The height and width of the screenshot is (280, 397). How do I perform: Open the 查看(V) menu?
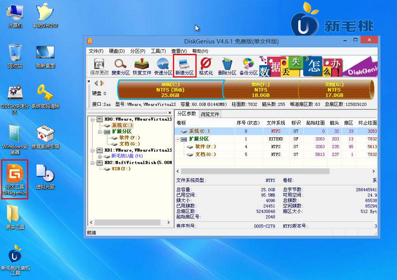179,51
